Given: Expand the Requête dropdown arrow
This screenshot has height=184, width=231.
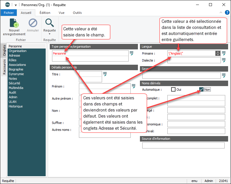Looking at the screenshot, I should 49,34.
